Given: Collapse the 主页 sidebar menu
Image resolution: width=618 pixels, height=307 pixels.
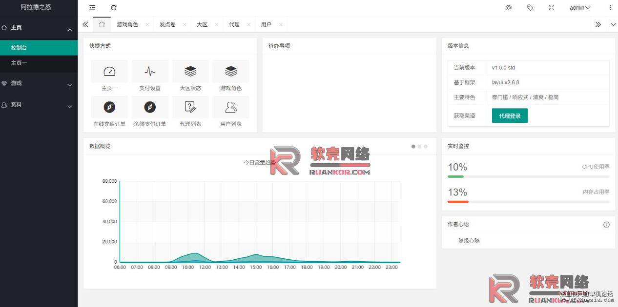Looking at the screenshot, I should click(x=39, y=28).
